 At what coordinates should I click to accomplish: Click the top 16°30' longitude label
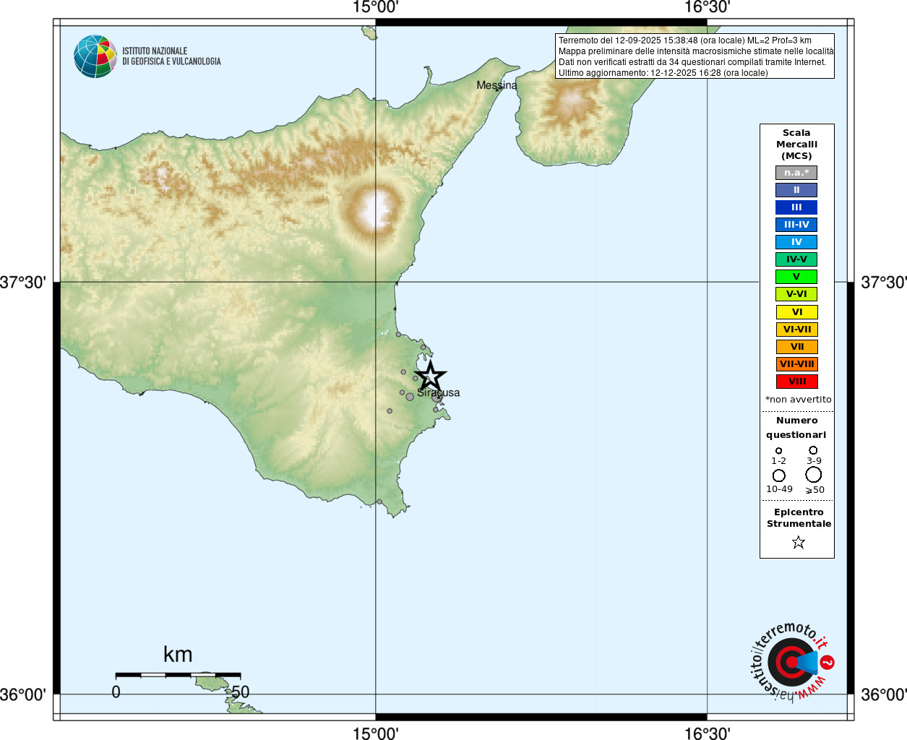coord(707,7)
